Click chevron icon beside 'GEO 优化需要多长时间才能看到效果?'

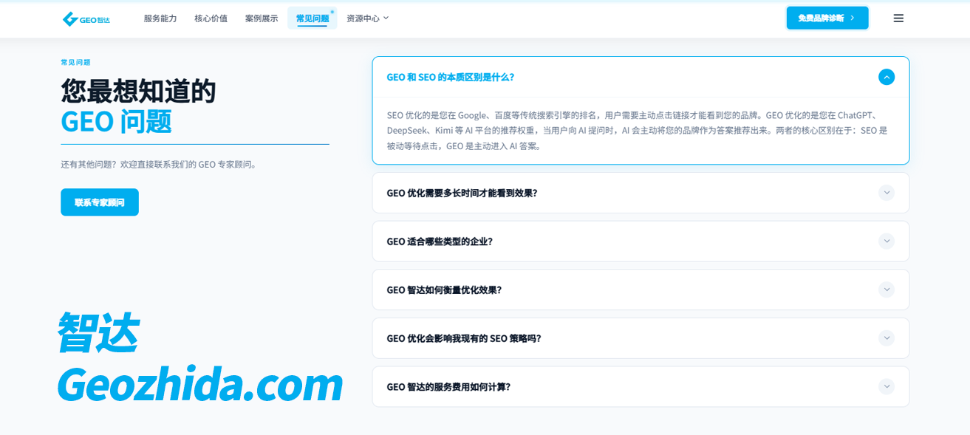887,193
